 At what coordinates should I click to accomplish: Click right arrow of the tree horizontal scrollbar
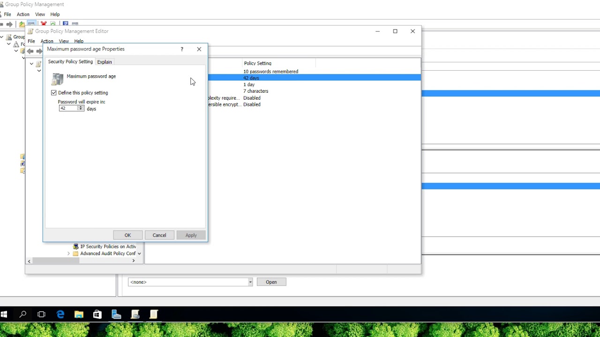coord(134,261)
